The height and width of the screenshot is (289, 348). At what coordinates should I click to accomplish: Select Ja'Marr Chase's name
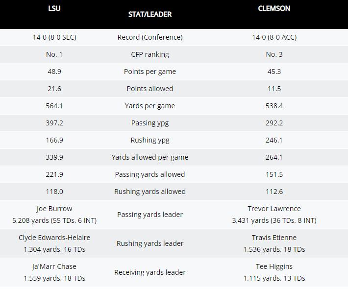(54, 266)
